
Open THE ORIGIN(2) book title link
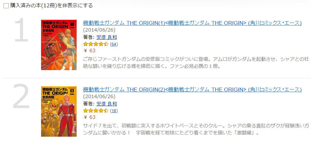click(192, 90)
